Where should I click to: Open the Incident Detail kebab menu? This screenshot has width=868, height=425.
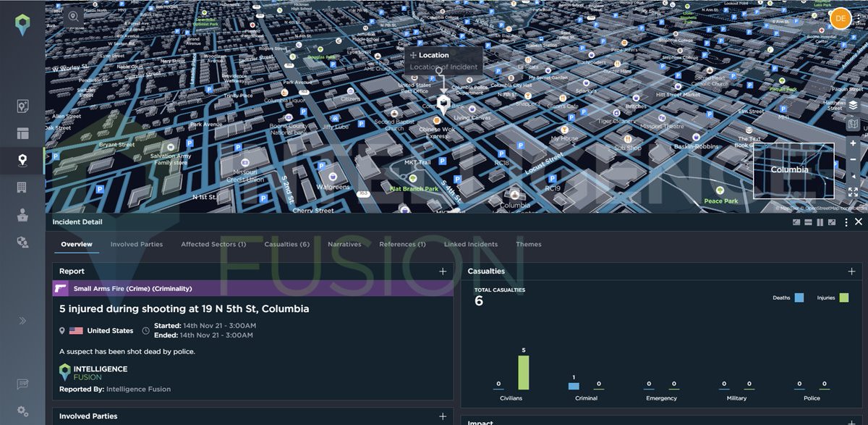pyautogui.click(x=846, y=222)
